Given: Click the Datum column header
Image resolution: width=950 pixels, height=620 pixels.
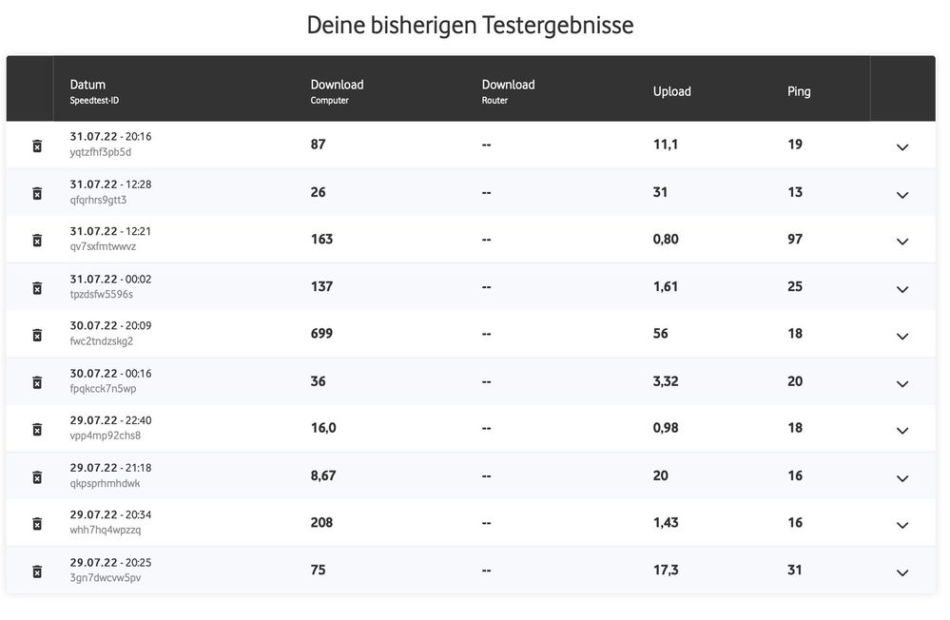Looking at the screenshot, I should pyautogui.click(x=87, y=85).
